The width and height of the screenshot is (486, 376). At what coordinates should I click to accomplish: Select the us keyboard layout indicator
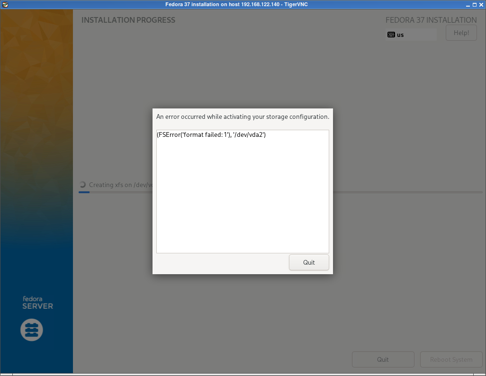(x=411, y=35)
